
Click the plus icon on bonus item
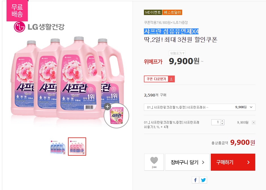107,107
